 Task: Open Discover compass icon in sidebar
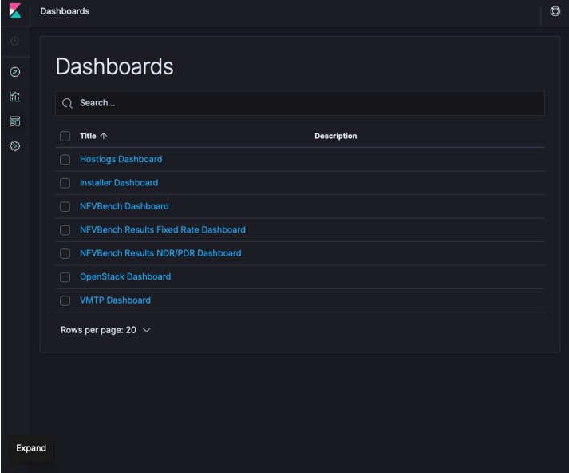coord(15,72)
